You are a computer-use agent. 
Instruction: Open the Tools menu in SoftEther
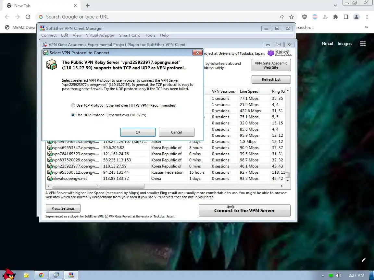click(x=150, y=35)
